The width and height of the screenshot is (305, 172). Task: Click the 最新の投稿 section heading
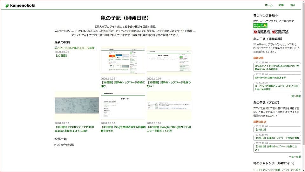[62, 42]
